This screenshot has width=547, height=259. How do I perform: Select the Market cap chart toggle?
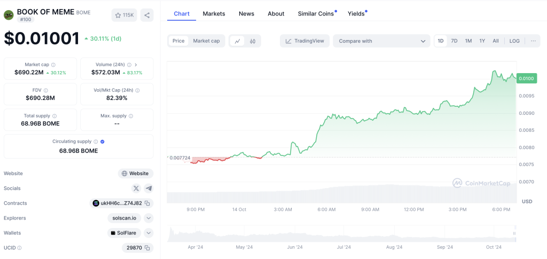coord(207,41)
